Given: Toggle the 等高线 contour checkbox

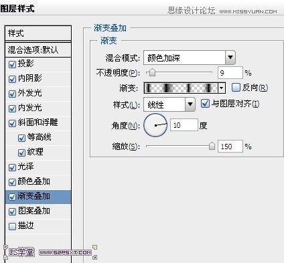Looking at the screenshot, I should coord(21,138).
